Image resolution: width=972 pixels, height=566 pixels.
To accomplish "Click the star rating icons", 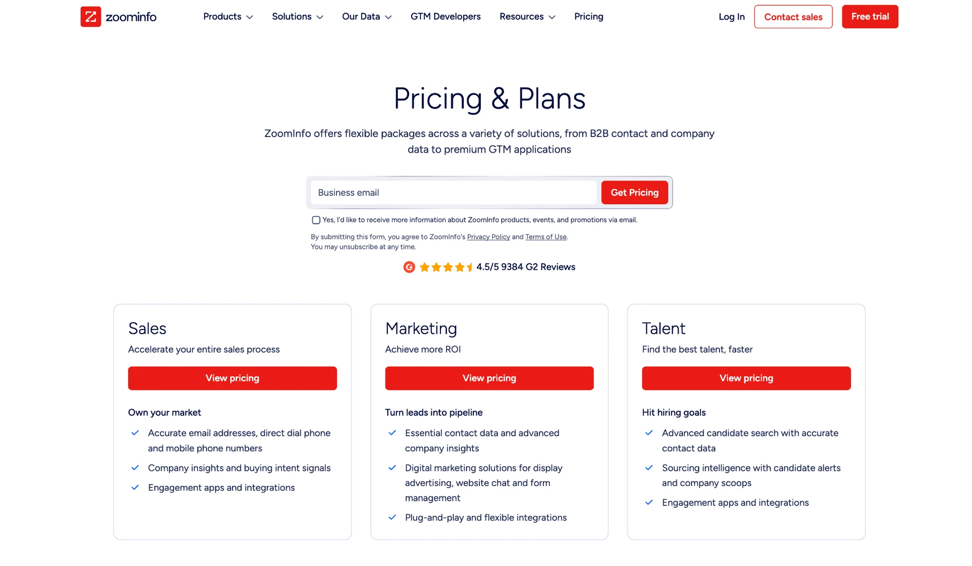I will point(446,267).
